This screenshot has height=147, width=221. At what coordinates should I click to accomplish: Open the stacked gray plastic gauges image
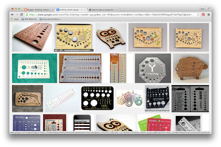pyautogui.click(x=80, y=68)
